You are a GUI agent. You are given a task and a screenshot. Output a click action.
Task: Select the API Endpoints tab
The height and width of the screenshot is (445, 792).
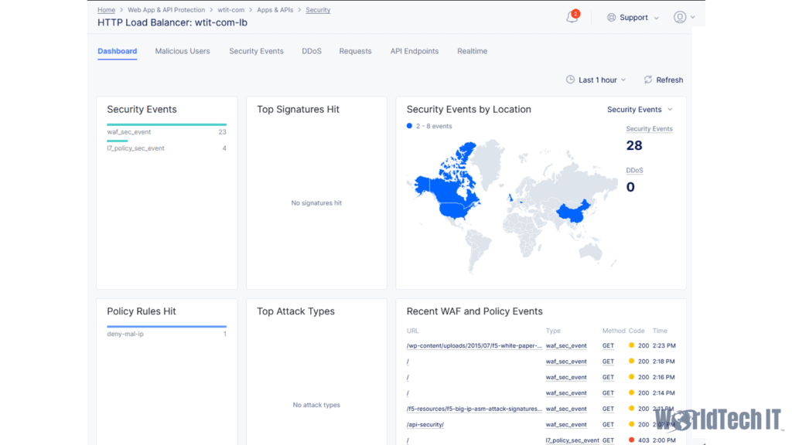click(x=414, y=51)
